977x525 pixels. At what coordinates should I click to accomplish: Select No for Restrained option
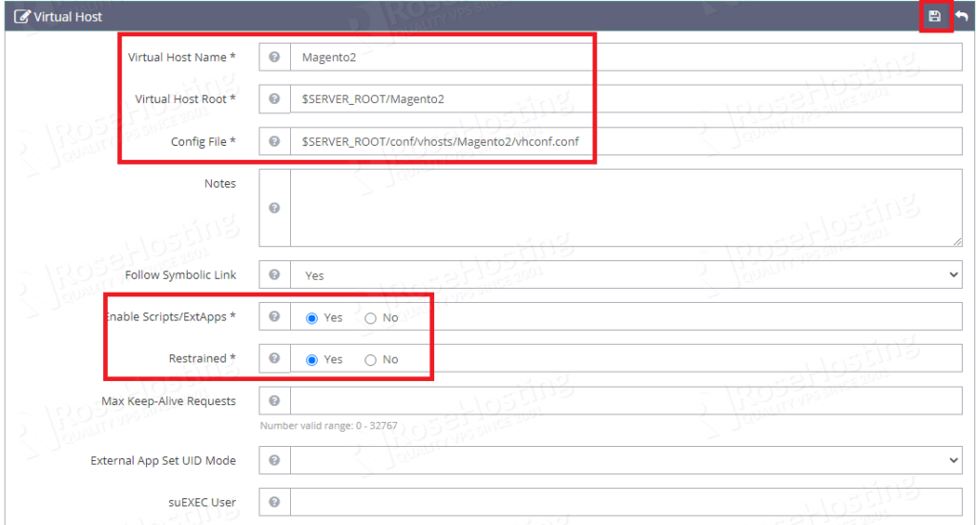(x=370, y=360)
